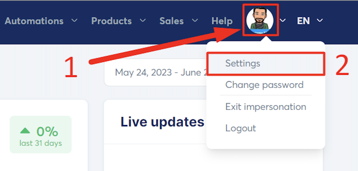Open the Automations menu label

coord(34,21)
